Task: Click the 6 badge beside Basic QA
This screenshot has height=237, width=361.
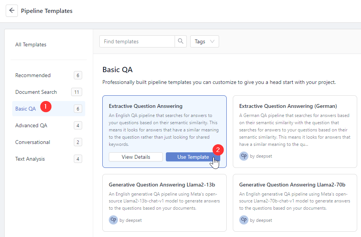Action: [78, 109]
